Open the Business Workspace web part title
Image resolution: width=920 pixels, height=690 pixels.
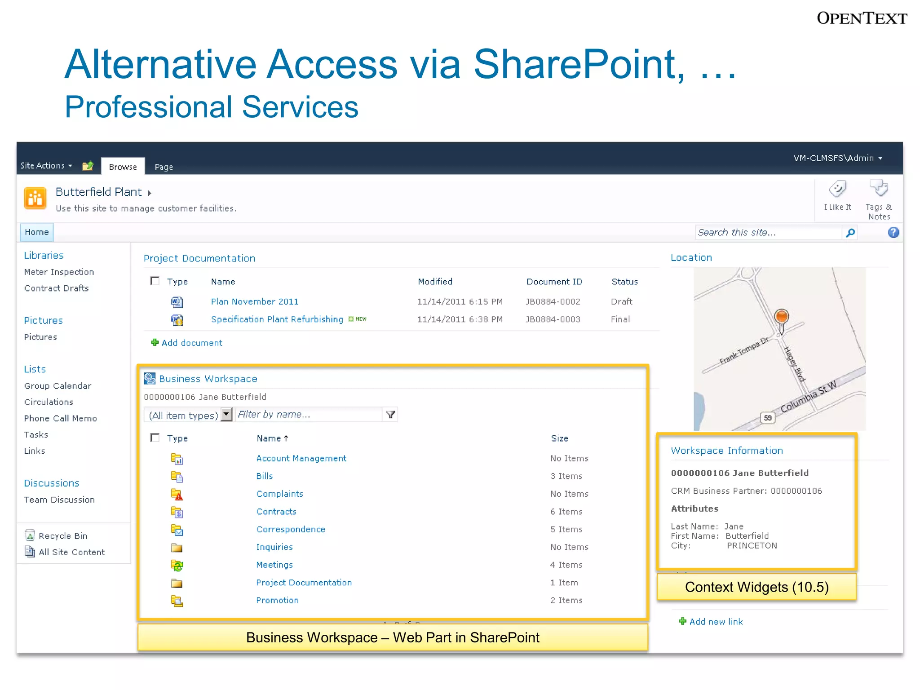click(x=208, y=379)
